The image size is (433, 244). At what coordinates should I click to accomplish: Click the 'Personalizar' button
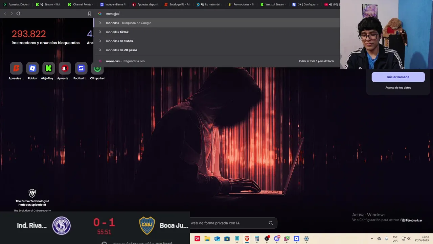pos(412,220)
